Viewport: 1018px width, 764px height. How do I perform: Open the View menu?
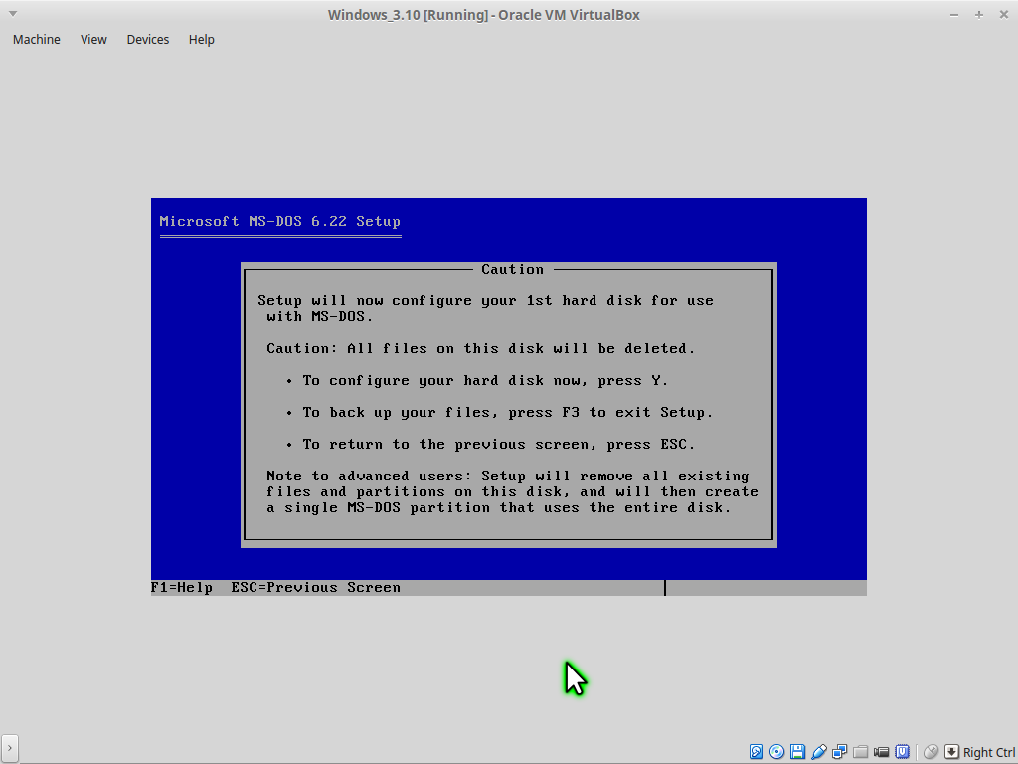click(93, 40)
